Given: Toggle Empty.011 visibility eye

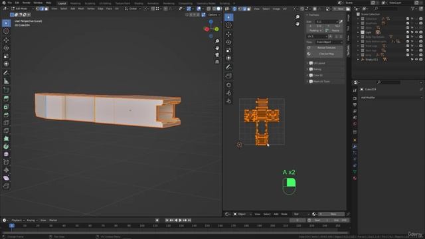Looking at the screenshot, I should (x=416, y=59).
